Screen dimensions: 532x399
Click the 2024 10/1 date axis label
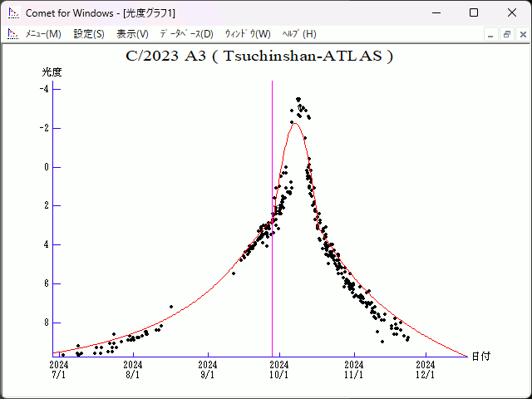279,369
